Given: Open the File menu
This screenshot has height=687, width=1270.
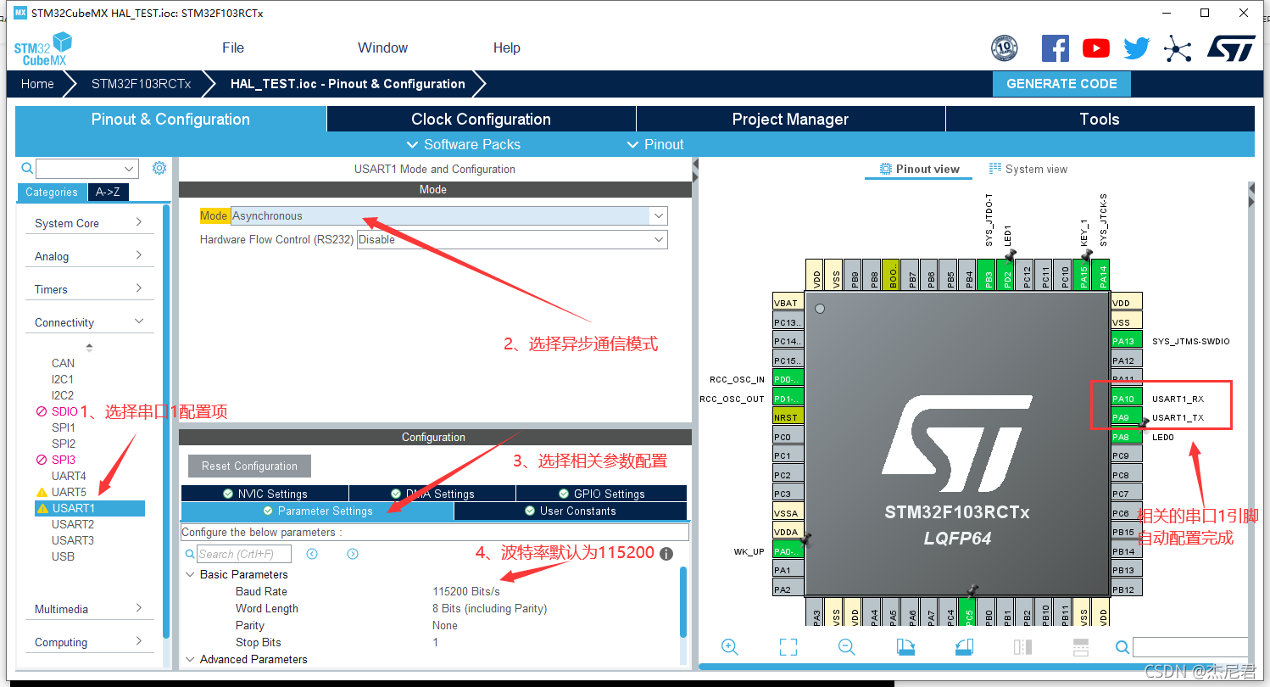Looking at the screenshot, I should [x=233, y=47].
